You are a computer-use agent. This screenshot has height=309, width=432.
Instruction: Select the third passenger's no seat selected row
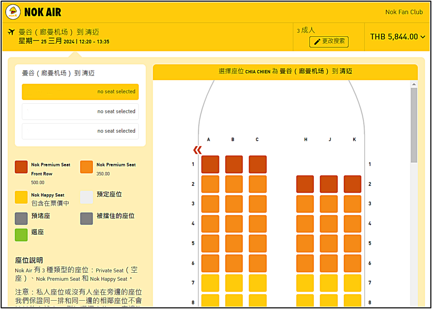click(80, 131)
